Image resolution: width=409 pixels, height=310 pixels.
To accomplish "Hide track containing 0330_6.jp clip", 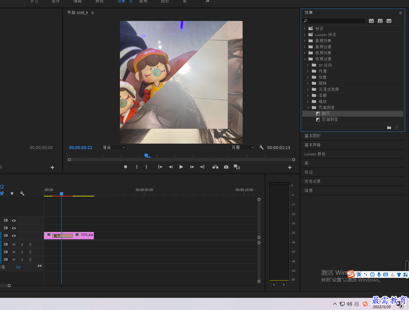I will click(x=14, y=236).
